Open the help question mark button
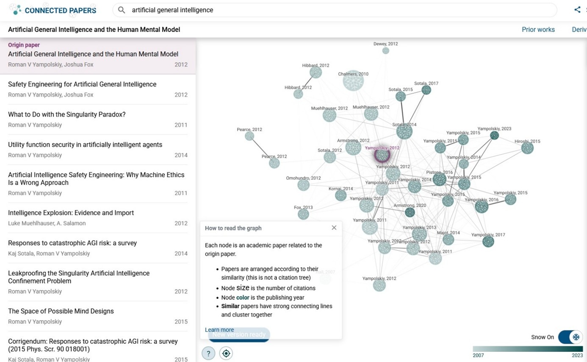587x362 pixels. (208, 353)
